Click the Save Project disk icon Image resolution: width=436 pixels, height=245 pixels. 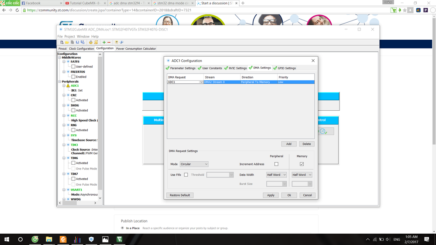tap(77, 42)
